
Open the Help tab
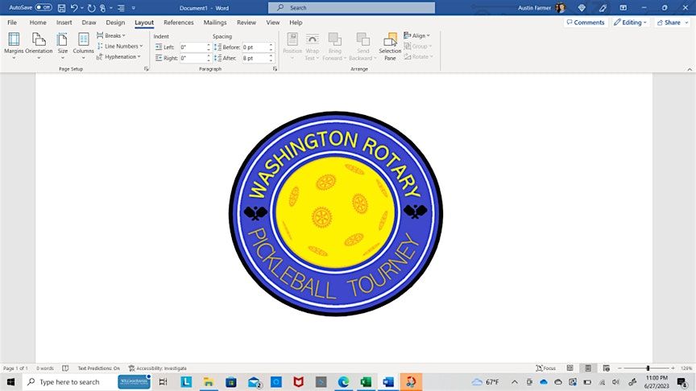point(296,23)
